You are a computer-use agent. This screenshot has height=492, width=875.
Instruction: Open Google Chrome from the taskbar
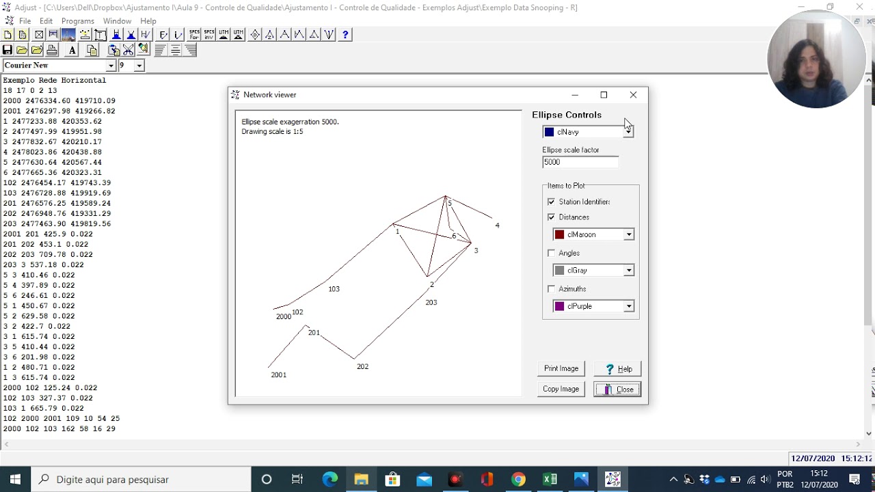pos(518,479)
